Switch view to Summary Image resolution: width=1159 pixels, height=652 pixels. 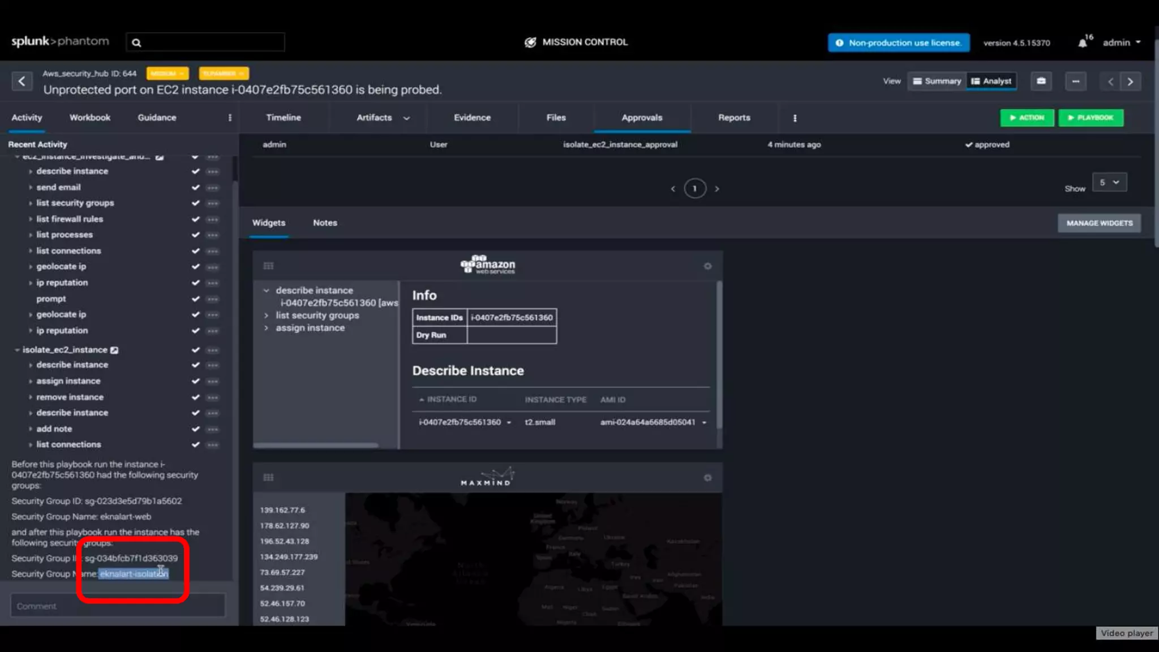point(937,81)
